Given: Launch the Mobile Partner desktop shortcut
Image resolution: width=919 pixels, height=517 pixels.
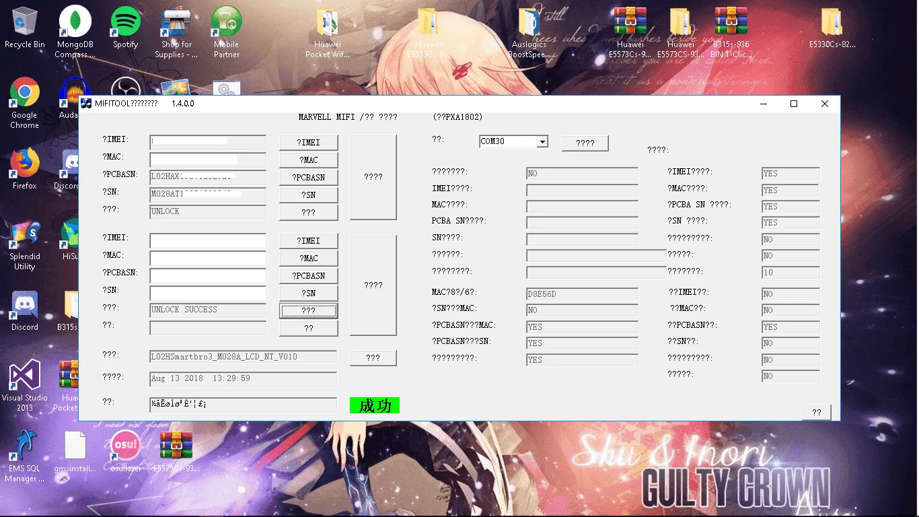Looking at the screenshot, I should pos(227,32).
